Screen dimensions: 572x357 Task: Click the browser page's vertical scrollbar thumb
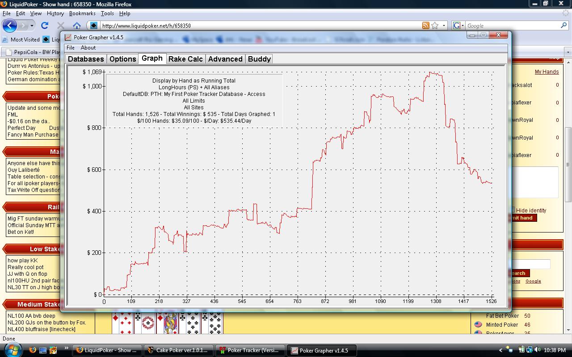pos(568,165)
